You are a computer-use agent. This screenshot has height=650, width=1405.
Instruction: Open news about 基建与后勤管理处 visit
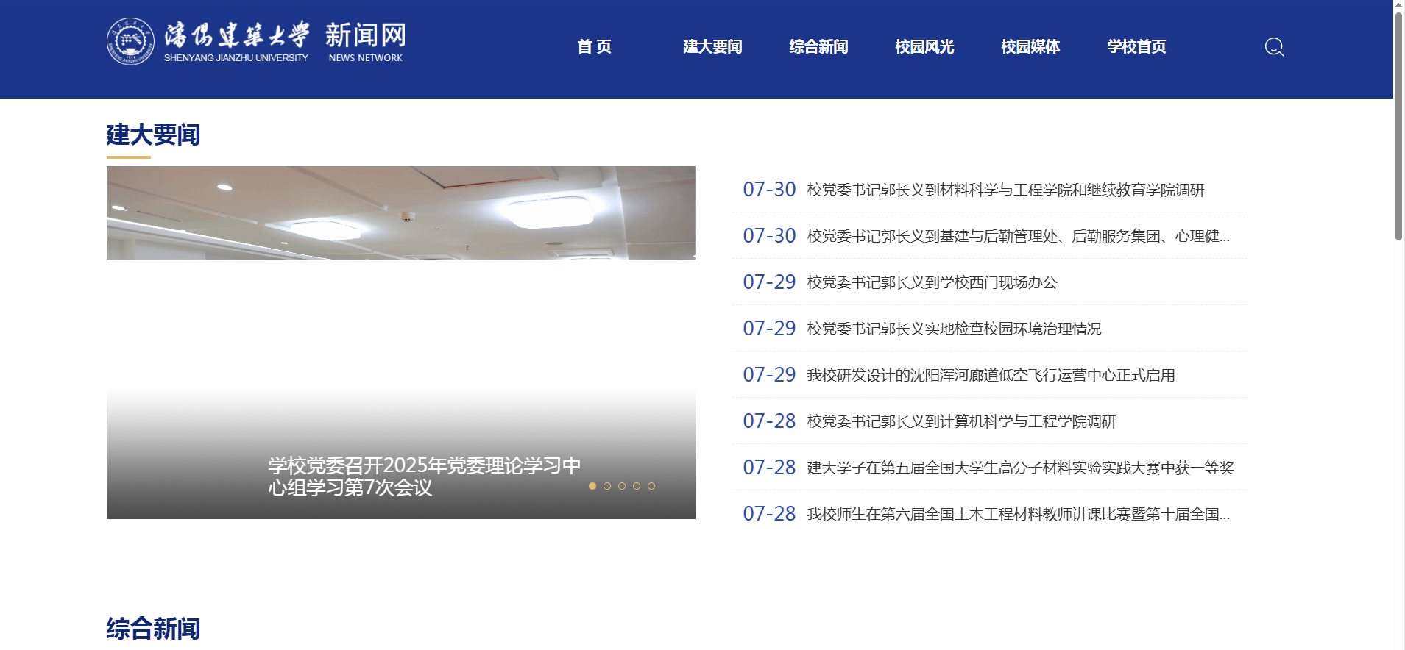[x=1018, y=237]
